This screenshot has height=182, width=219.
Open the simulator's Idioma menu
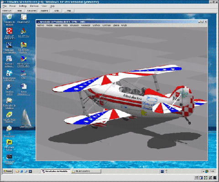coord(116,25)
